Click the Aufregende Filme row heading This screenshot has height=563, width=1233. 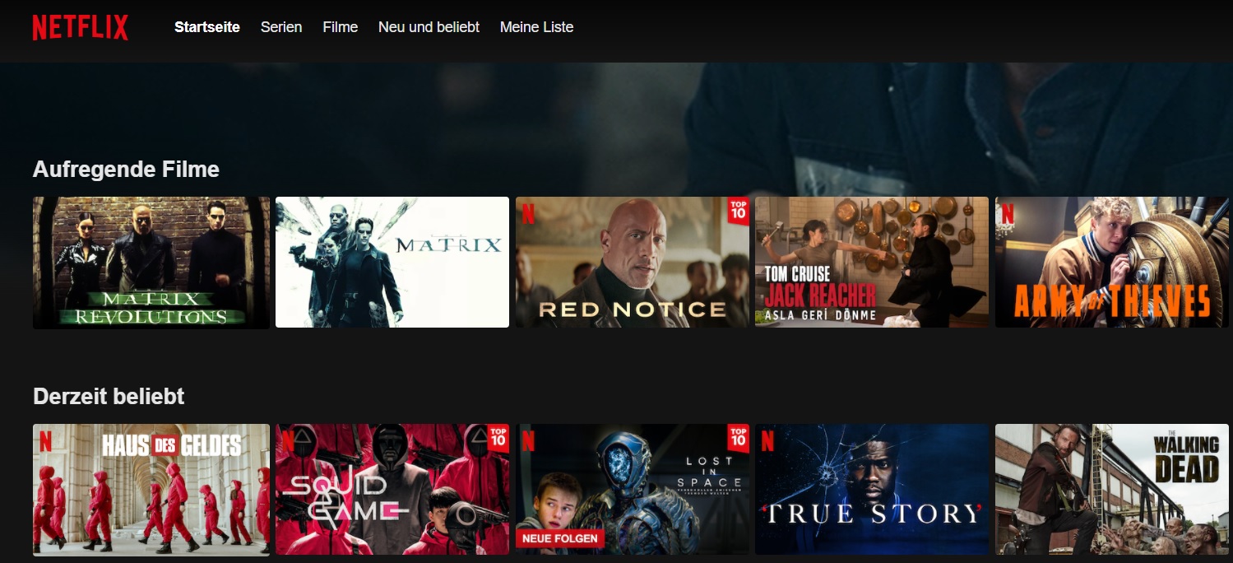[126, 170]
